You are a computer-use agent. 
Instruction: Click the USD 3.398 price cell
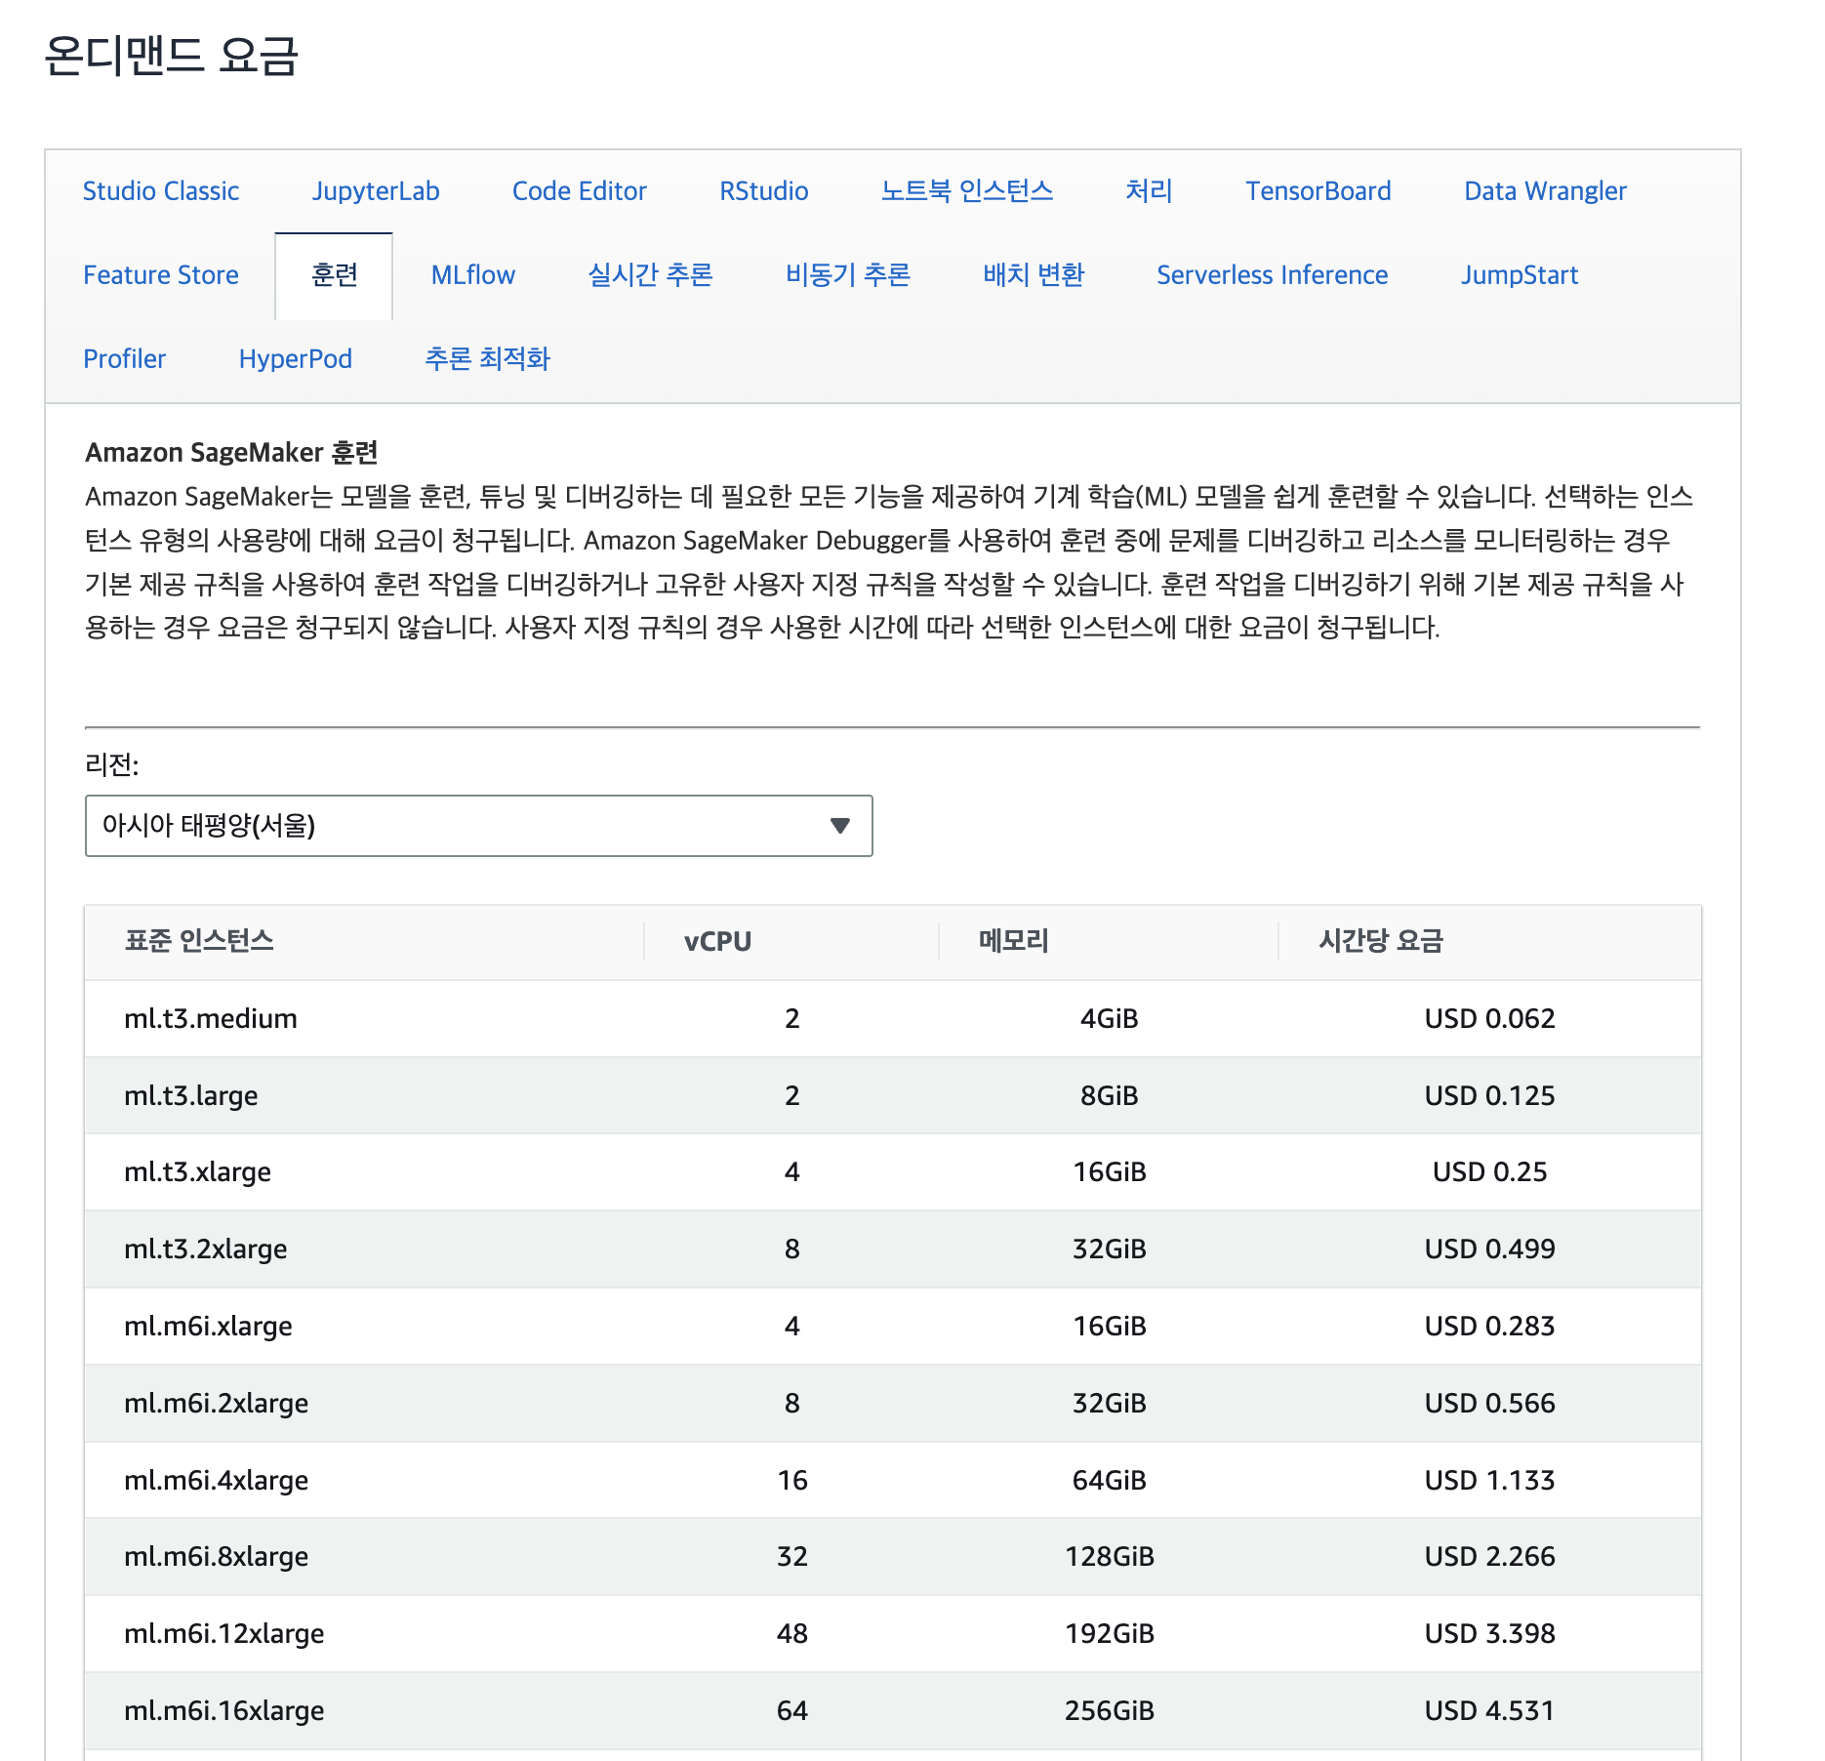point(1490,1633)
